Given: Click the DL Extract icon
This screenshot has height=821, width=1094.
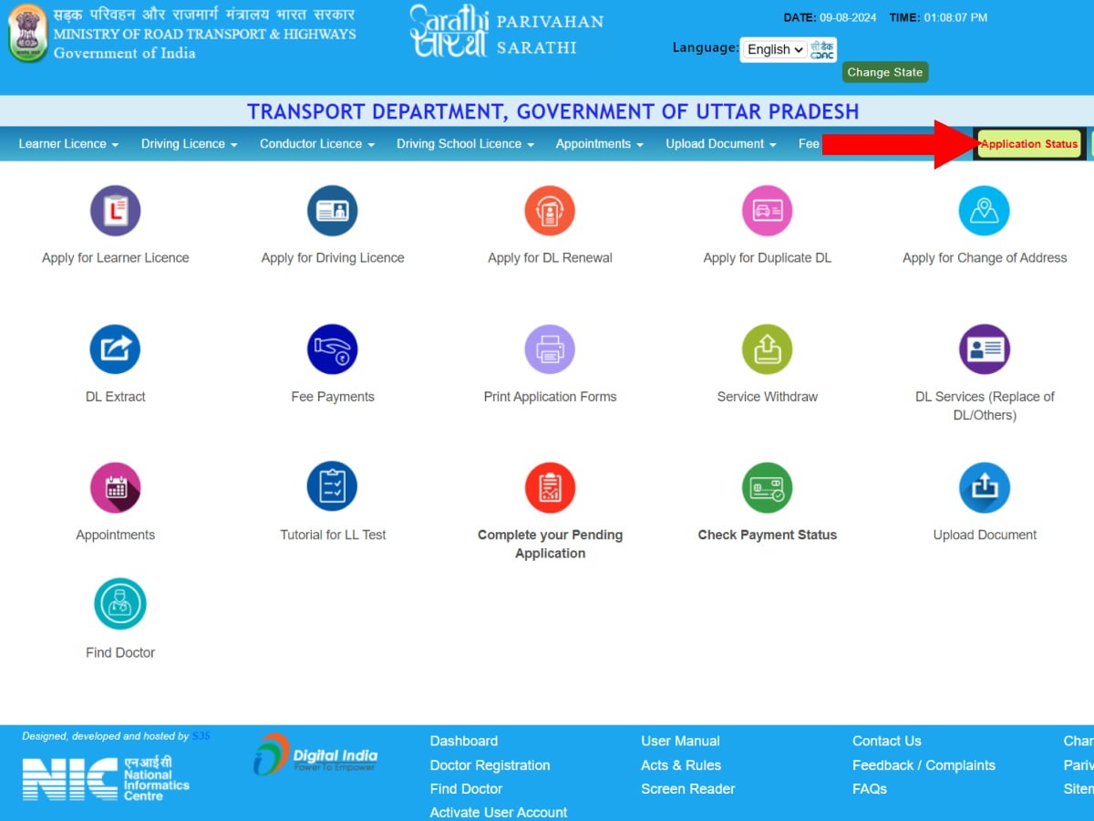Looking at the screenshot, I should [x=115, y=349].
